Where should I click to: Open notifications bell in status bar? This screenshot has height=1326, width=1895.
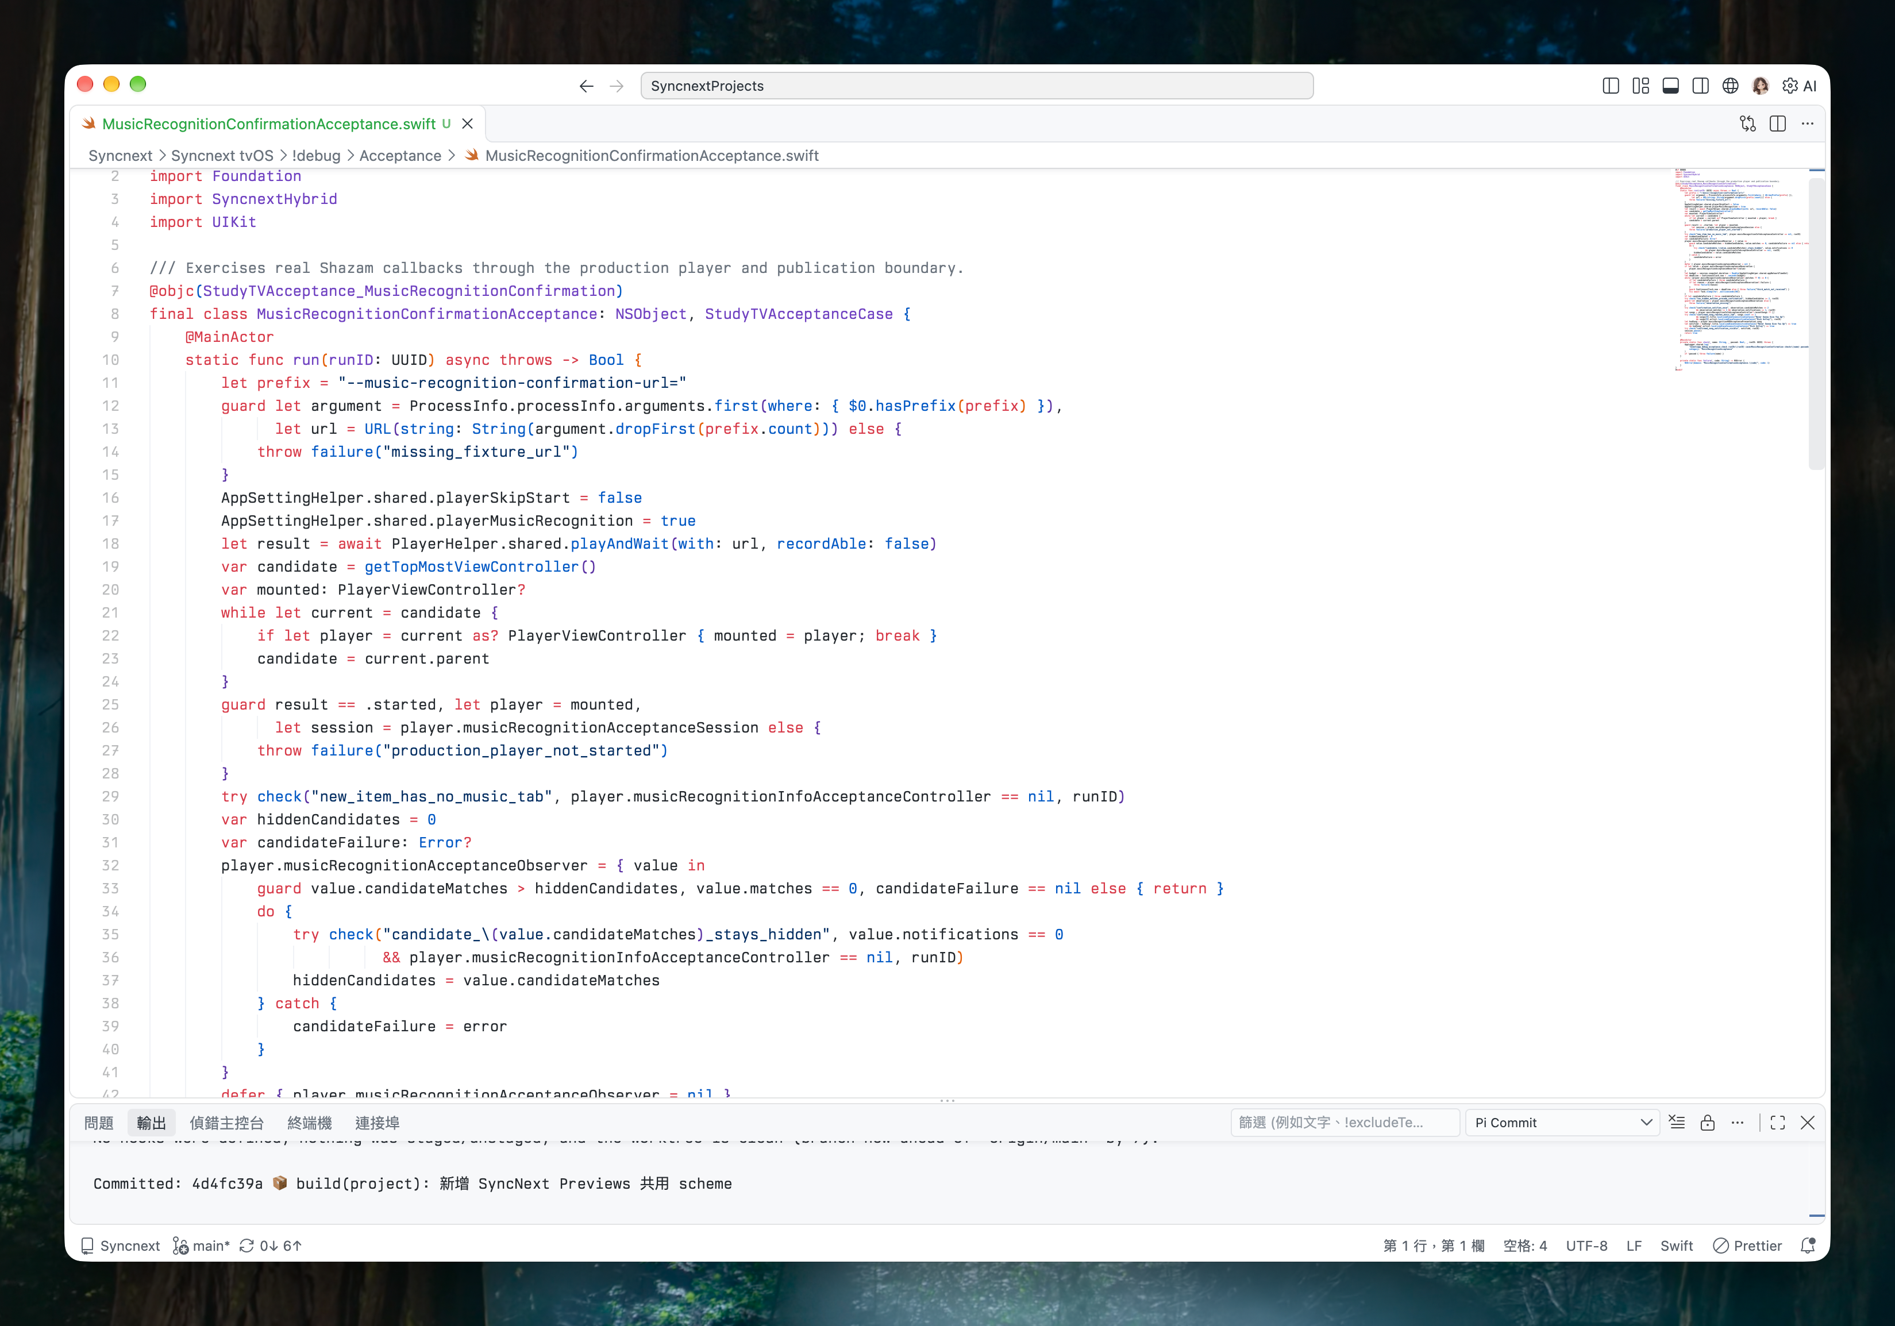pyautogui.click(x=1808, y=1246)
